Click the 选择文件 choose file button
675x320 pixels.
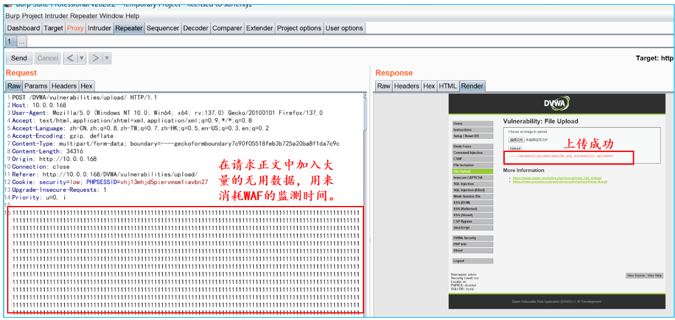point(516,140)
